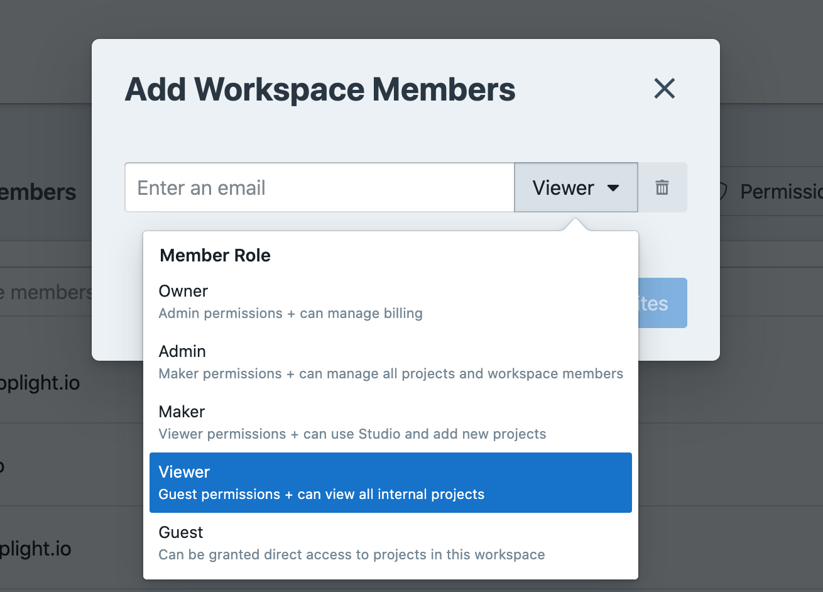Choose the Guest role
The image size is (823, 592).
tap(180, 532)
